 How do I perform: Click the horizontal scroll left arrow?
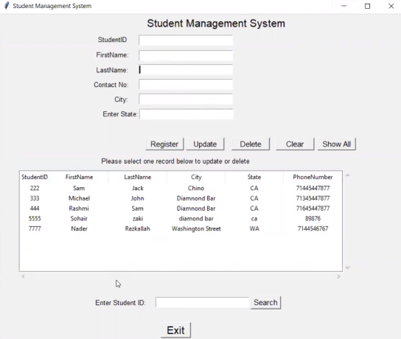point(24,276)
